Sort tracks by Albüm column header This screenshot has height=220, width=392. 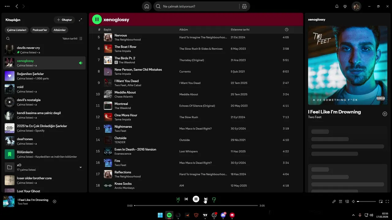[184, 30]
